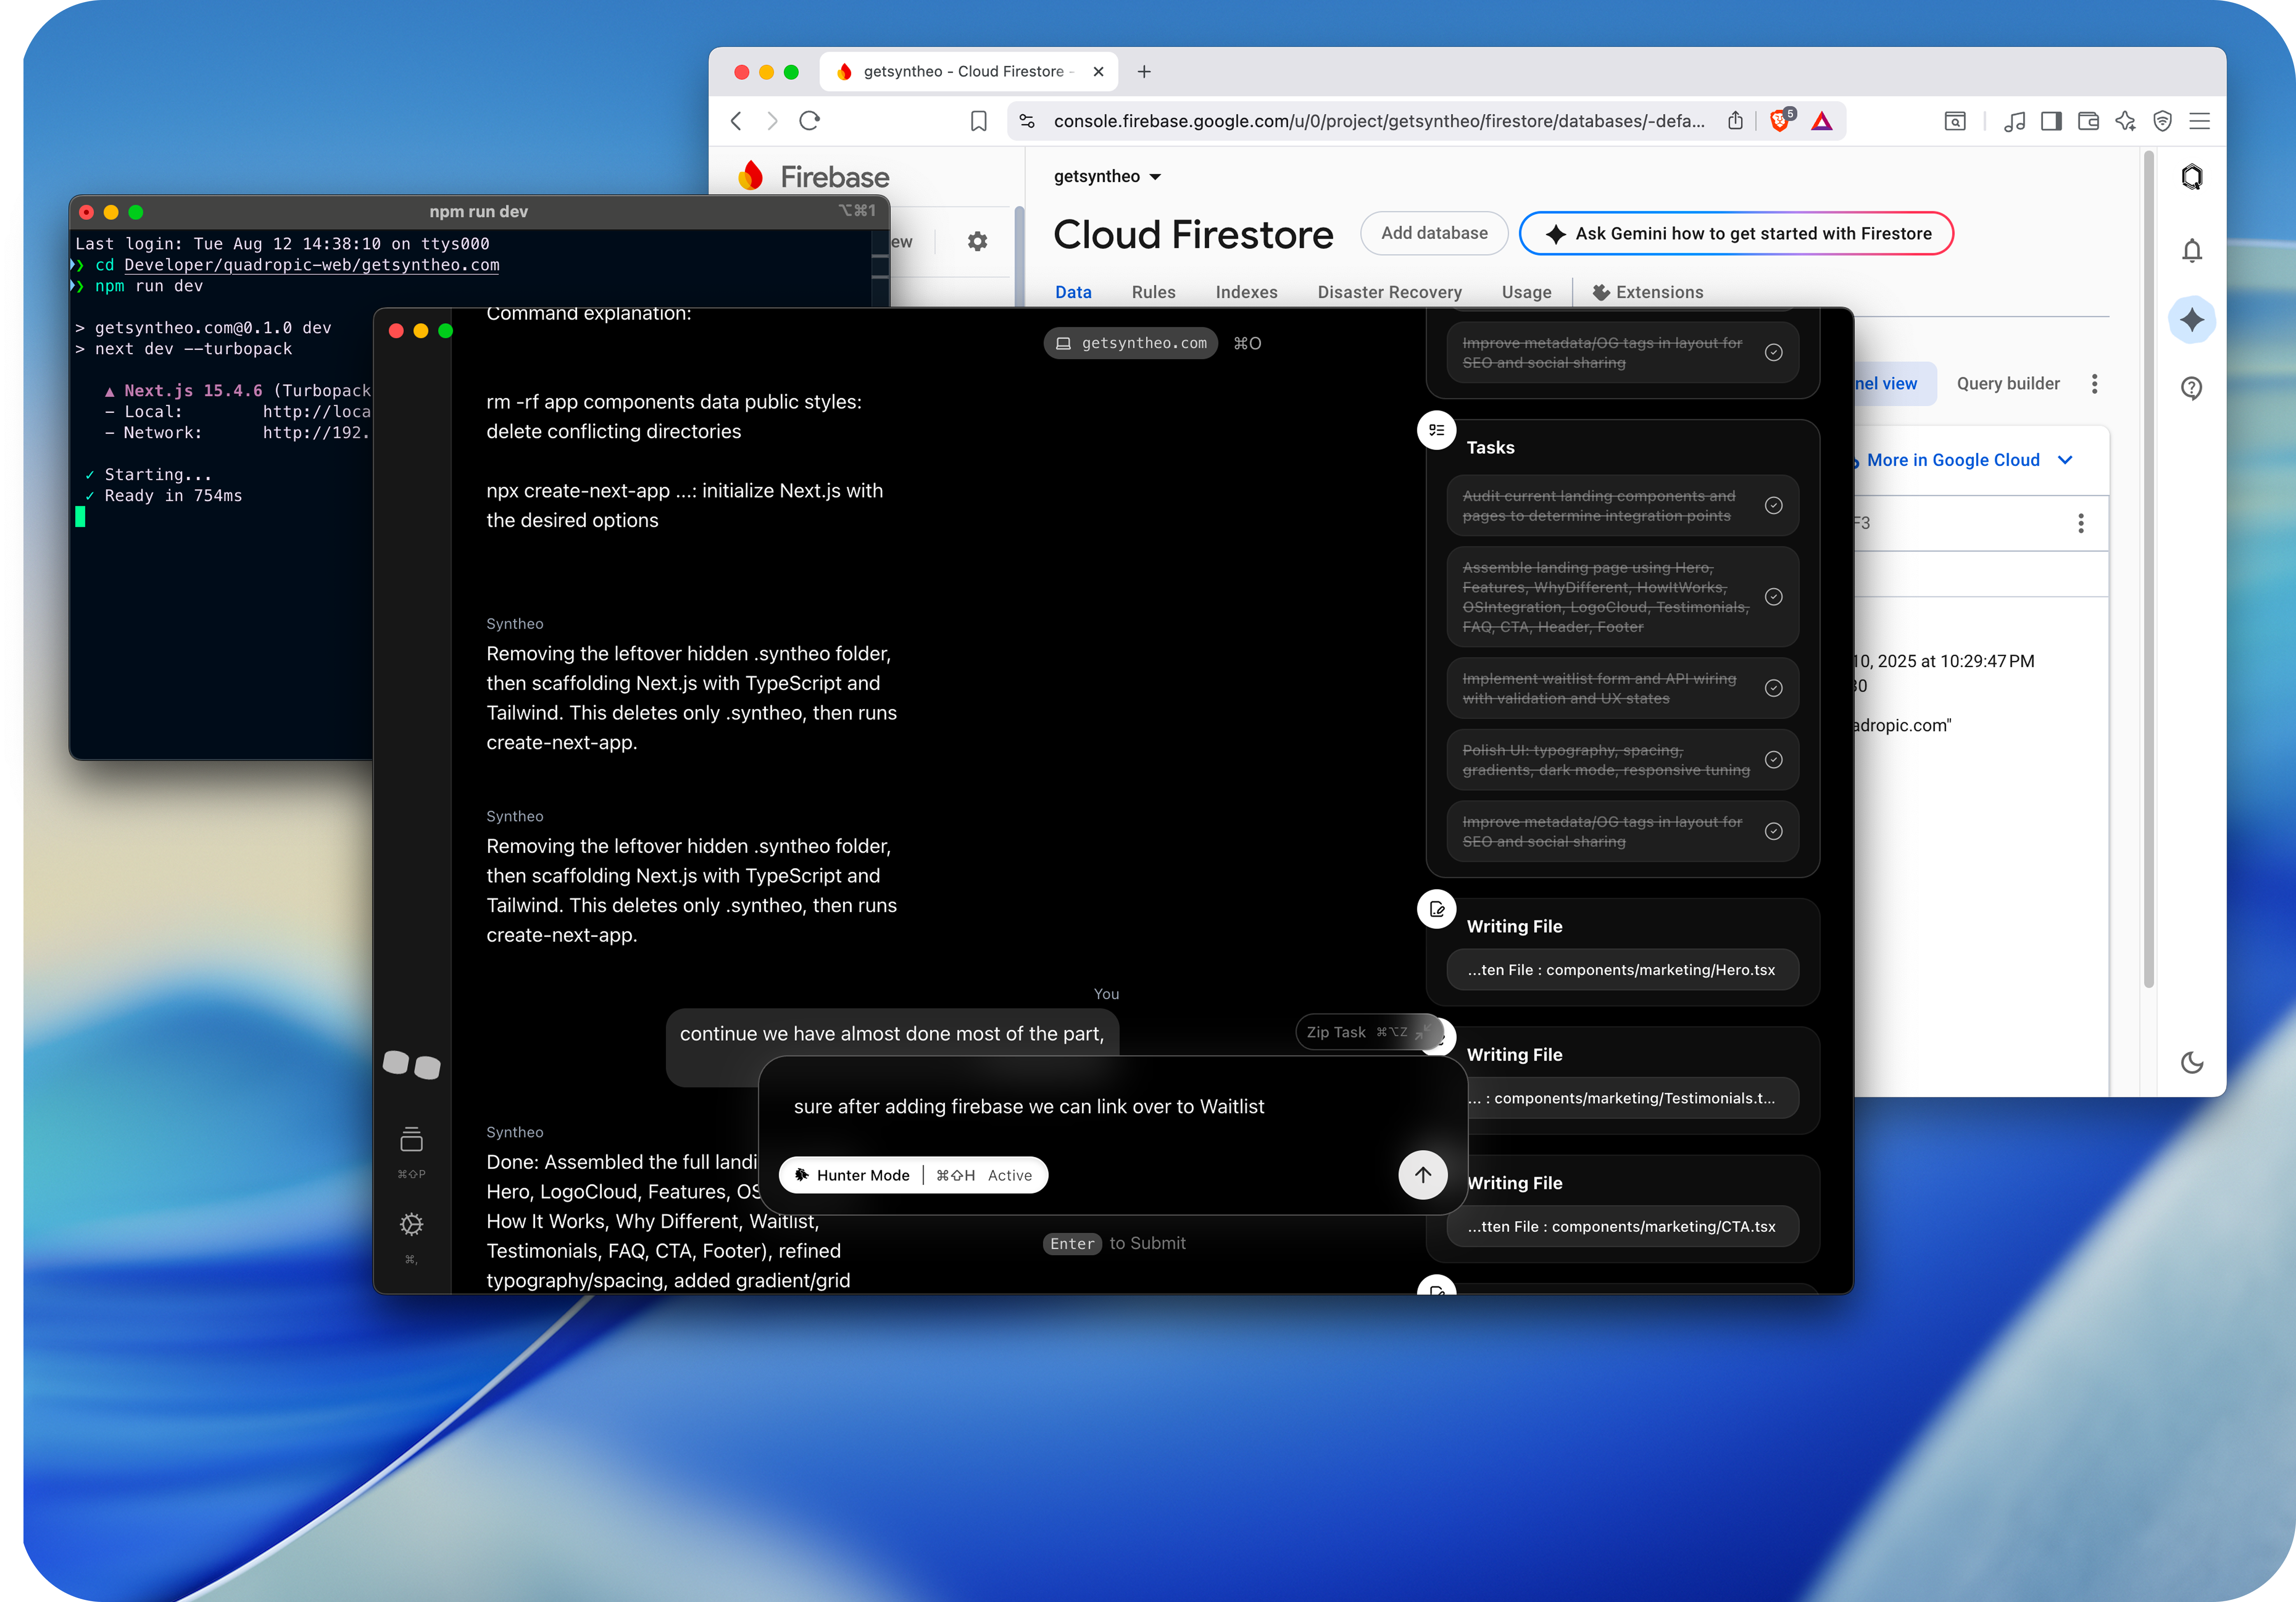This screenshot has width=2296, height=1602.
Task: Click the Add database button
Action: click(1433, 233)
